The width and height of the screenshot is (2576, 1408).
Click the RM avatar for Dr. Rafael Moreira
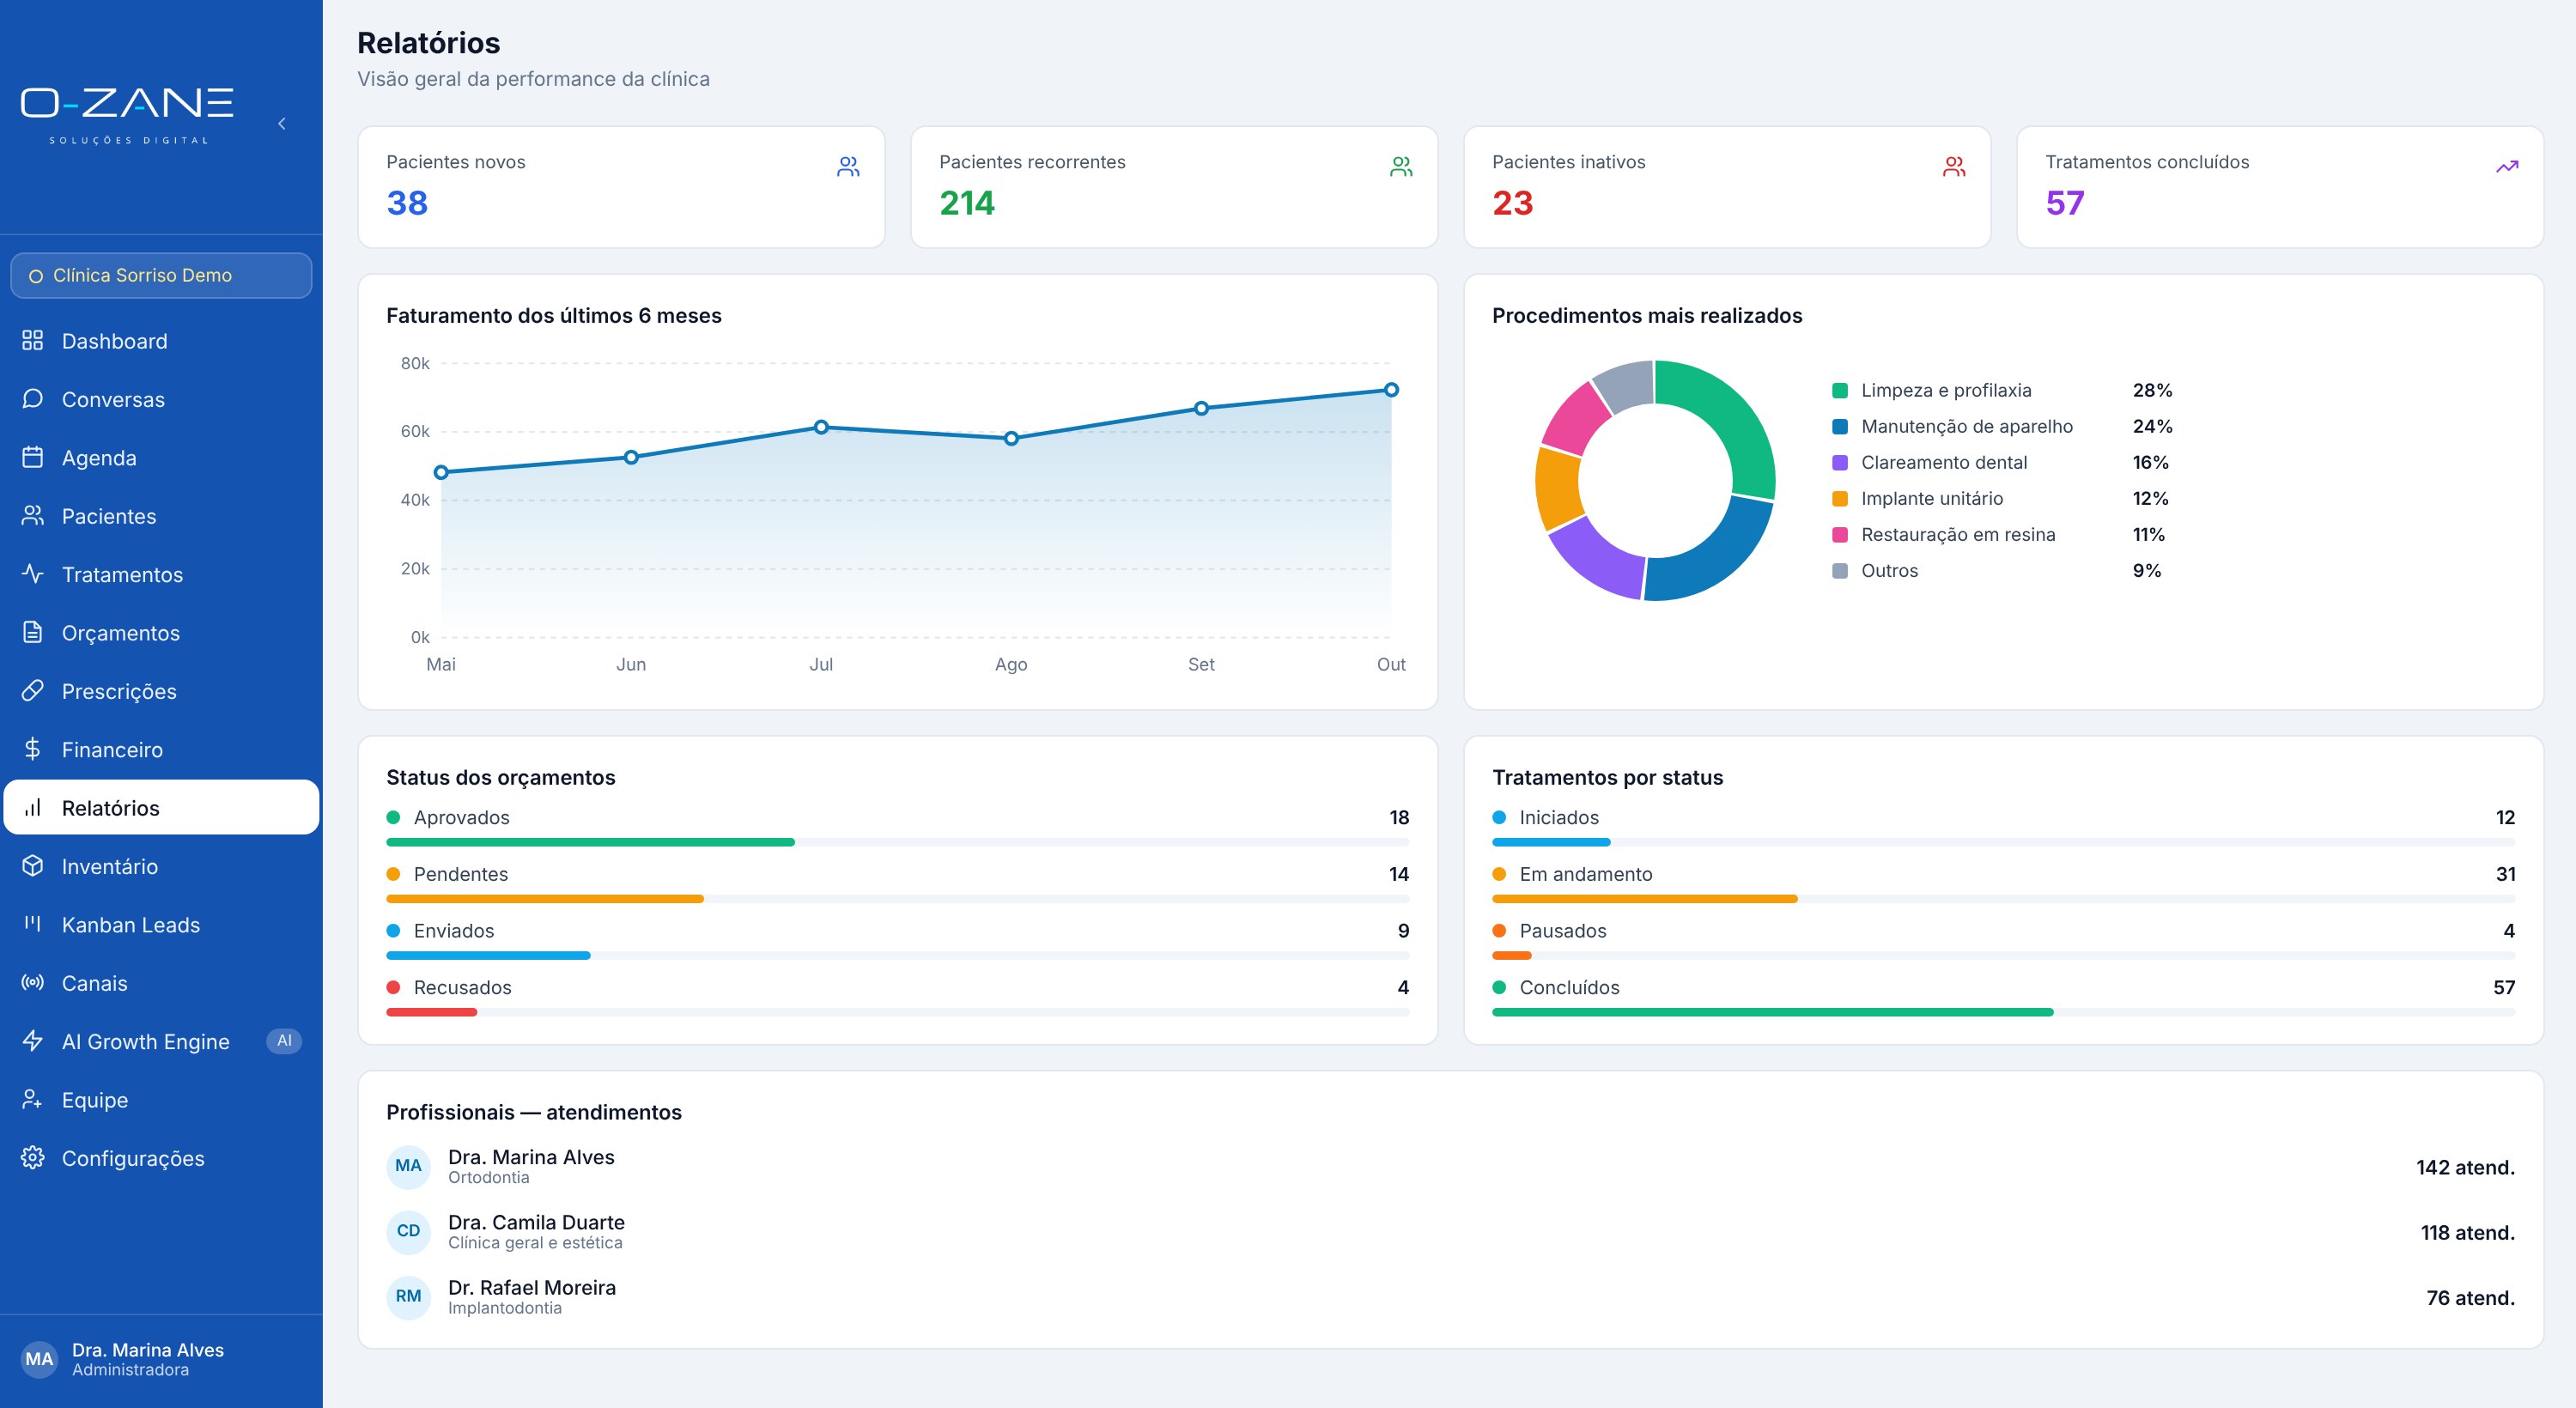pyautogui.click(x=408, y=1296)
